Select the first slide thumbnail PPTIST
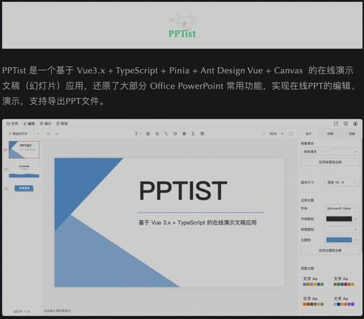 pos(24,150)
